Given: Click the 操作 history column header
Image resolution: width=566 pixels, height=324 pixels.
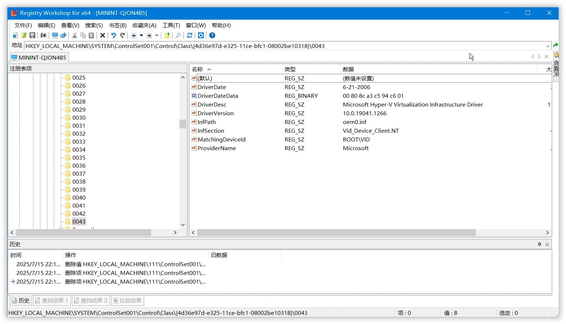Looking at the screenshot, I should [x=135, y=255].
